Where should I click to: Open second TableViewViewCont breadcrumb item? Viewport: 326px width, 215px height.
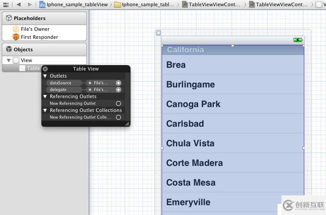coord(278,4)
